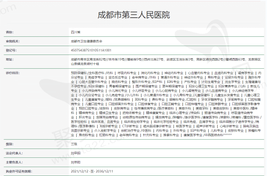
Task: Click the title 成都市第三人民医院
Action: (133, 15)
